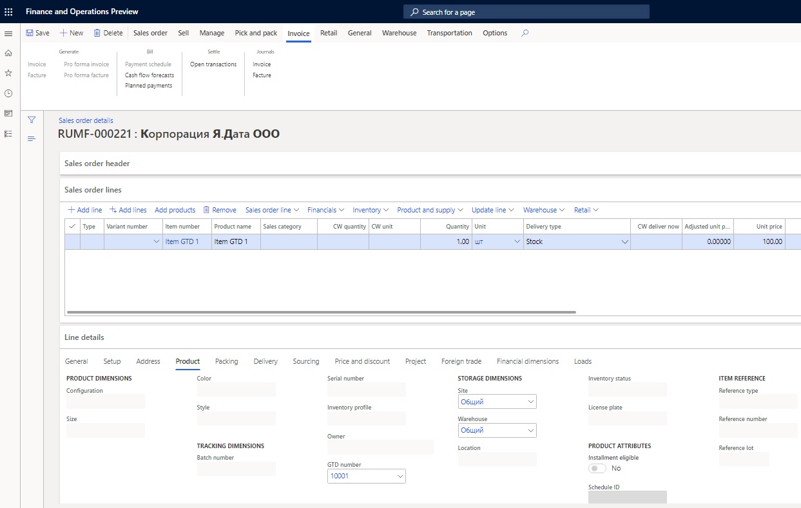Viewport: 801px width, 508px height.
Task: Open the Site Общий dropdown
Action: pos(530,402)
